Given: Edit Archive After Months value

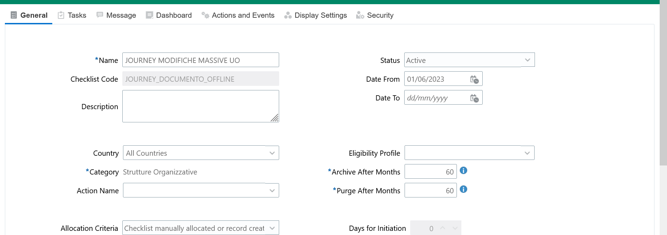Looking at the screenshot, I should 431,172.
